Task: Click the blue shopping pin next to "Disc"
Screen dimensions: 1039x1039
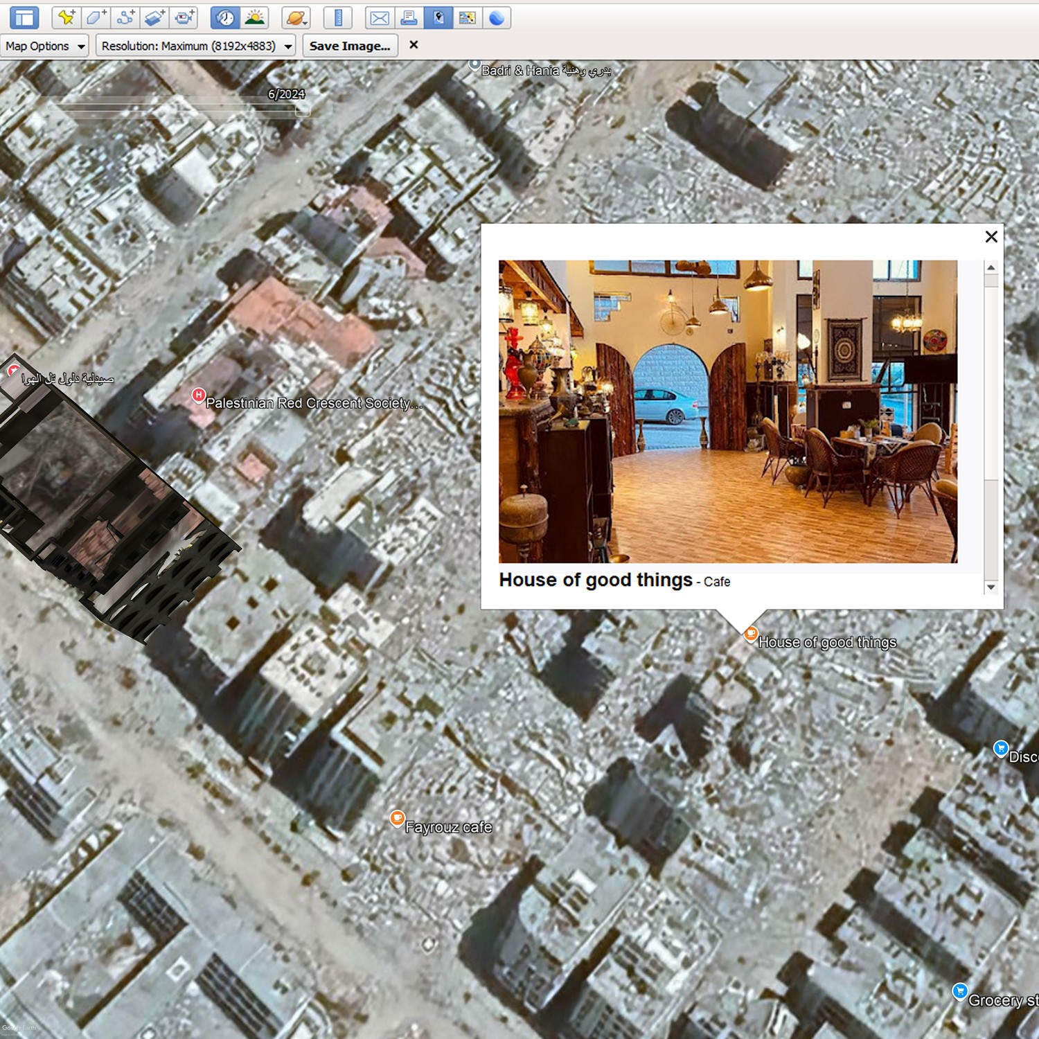Action: 1001,749
